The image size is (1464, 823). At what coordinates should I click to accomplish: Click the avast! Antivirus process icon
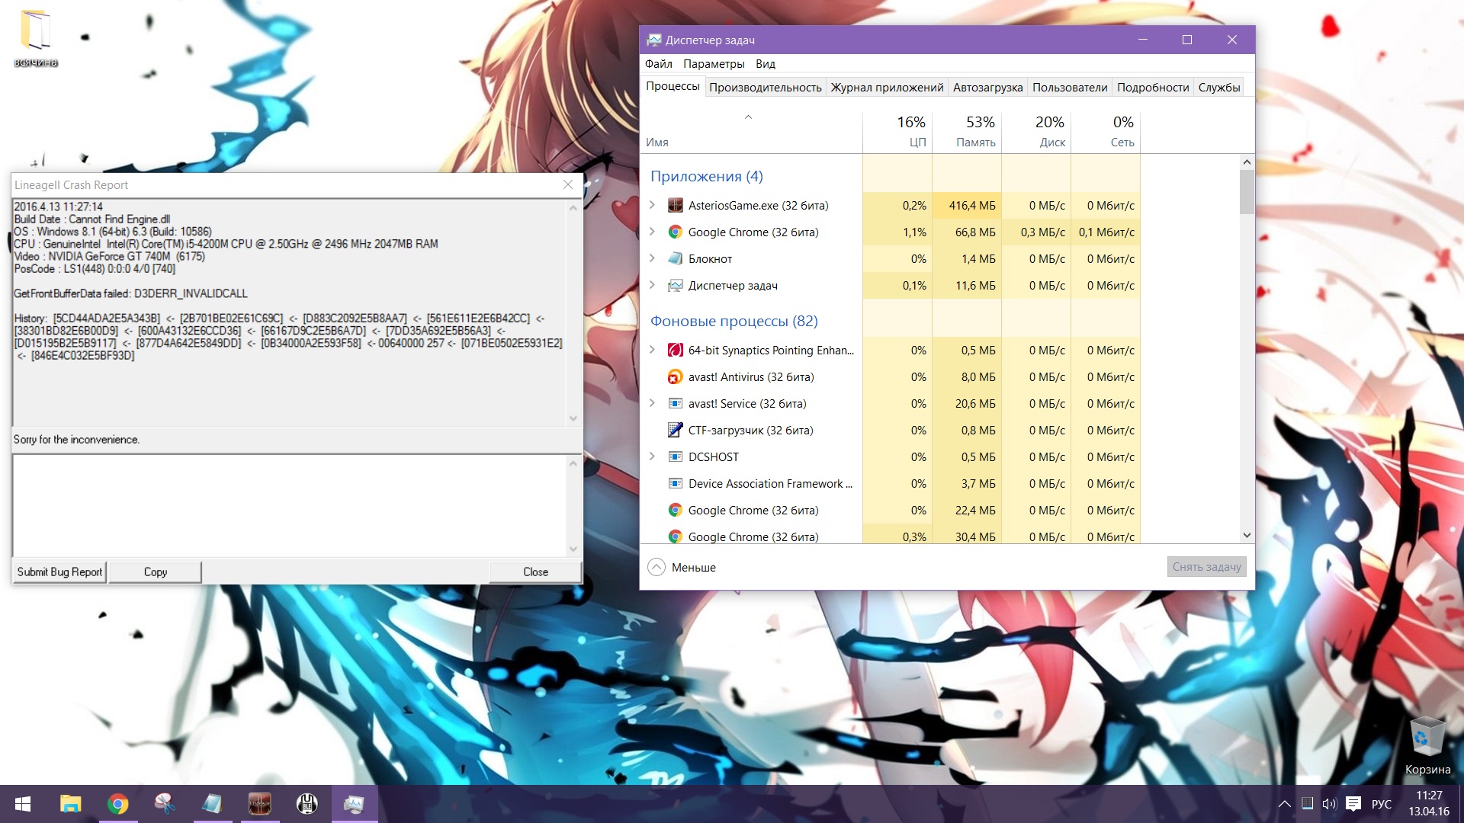(x=675, y=377)
